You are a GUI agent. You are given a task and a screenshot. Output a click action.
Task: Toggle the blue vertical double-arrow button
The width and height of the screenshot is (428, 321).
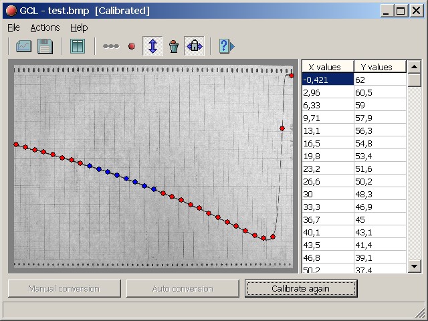[x=152, y=46]
